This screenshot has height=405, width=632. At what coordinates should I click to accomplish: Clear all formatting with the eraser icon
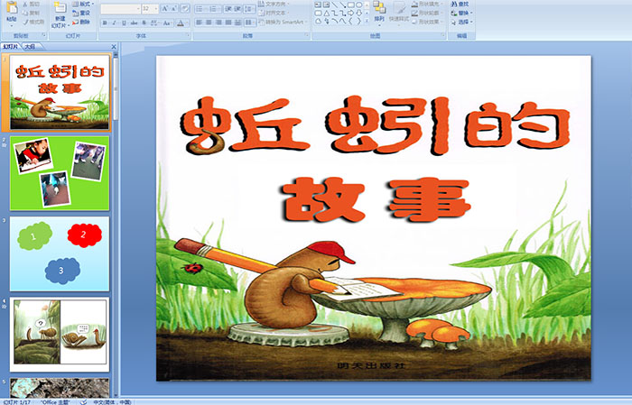(184, 8)
